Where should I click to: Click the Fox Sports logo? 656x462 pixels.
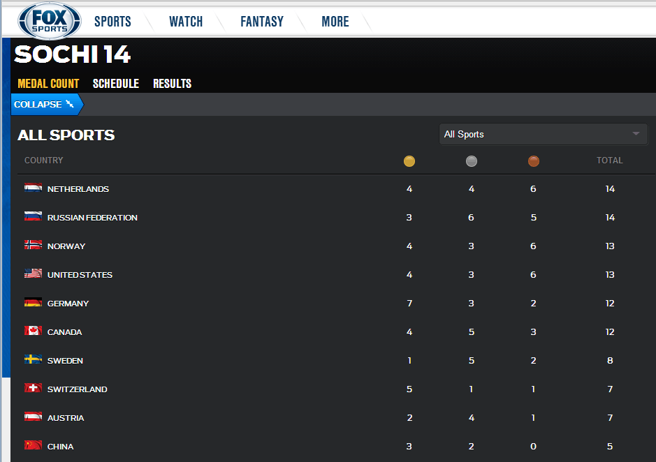50,21
